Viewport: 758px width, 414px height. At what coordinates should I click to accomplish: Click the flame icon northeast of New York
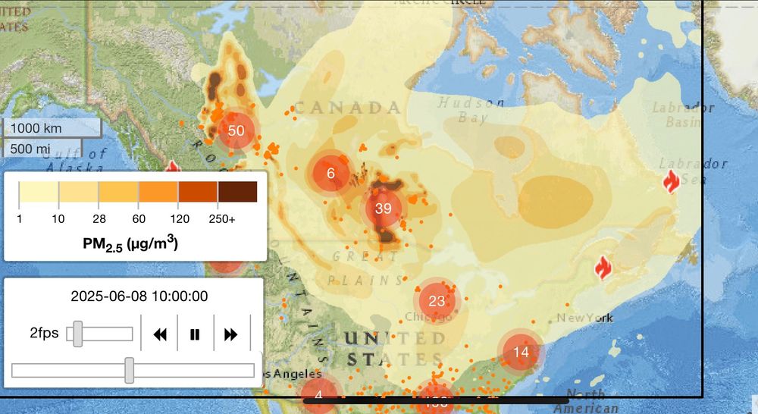[x=603, y=268]
